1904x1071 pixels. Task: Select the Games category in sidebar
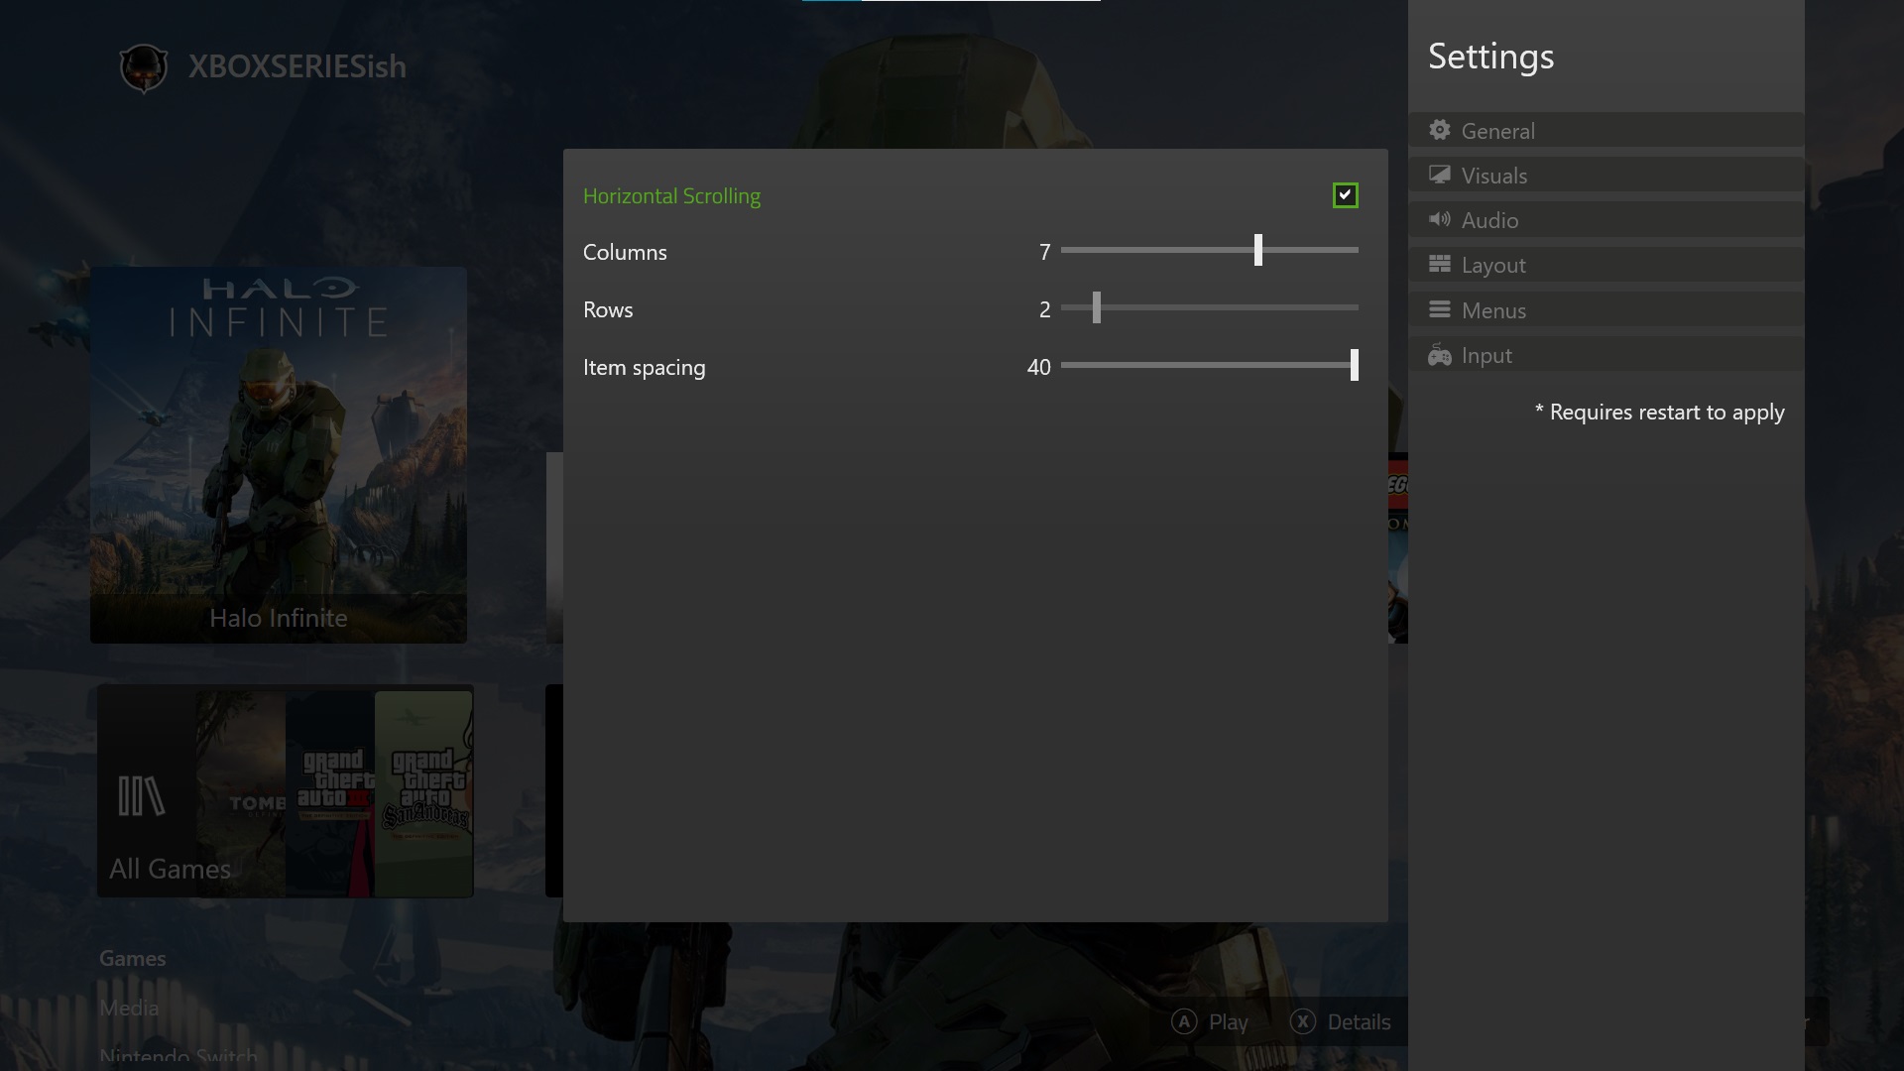pos(133,958)
